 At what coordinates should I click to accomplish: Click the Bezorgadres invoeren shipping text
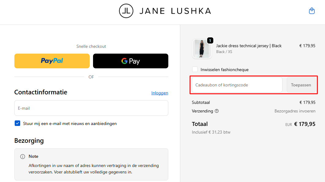295,111
